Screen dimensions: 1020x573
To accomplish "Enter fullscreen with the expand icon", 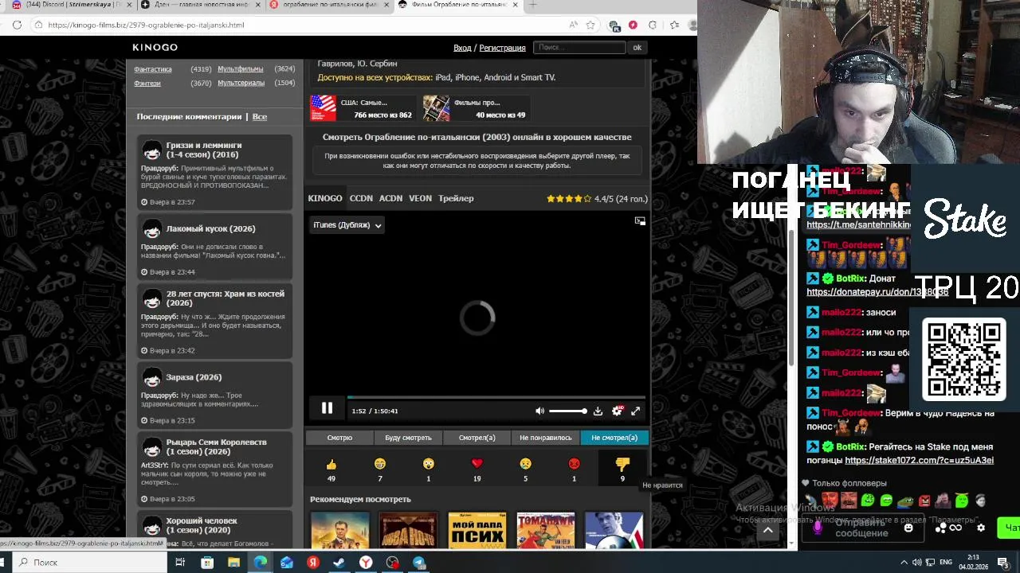I will pos(636,411).
